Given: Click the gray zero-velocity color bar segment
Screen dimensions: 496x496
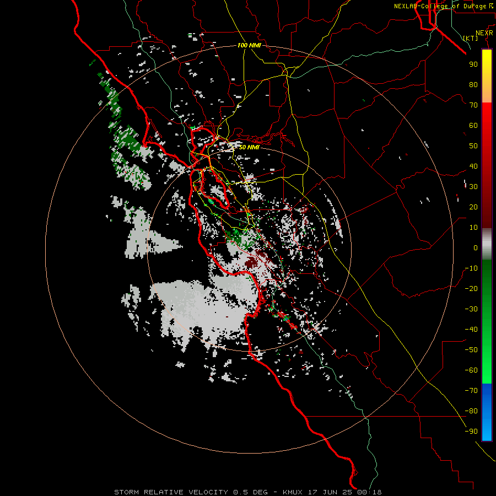Looking at the screenshot, I should 487,244.
